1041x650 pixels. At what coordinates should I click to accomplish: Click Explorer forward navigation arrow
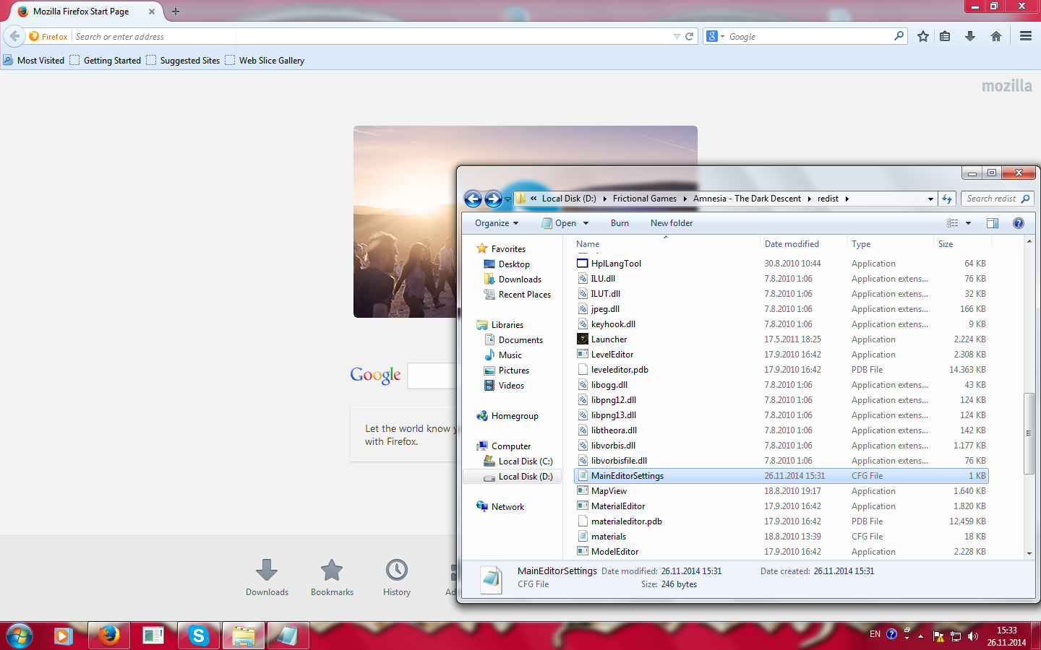coord(493,199)
